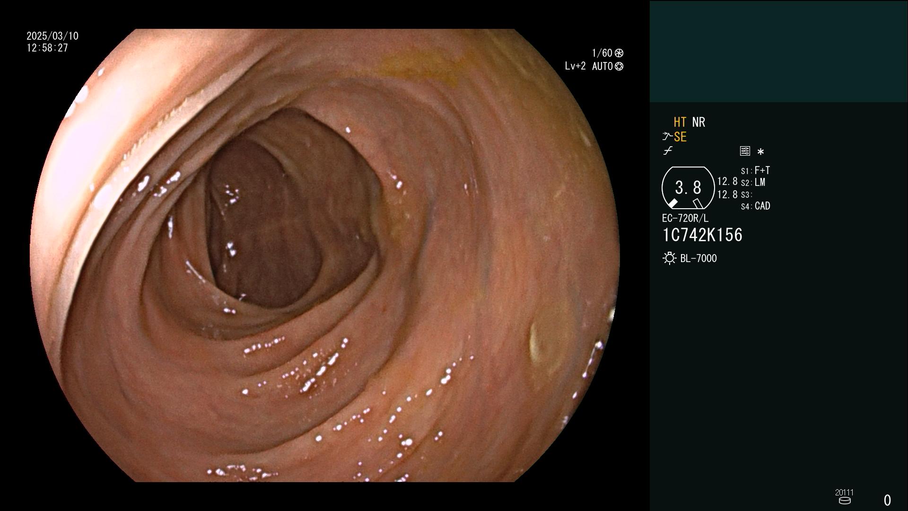Click the serial number 1C742K156
908x511 pixels.
point(702,235)
